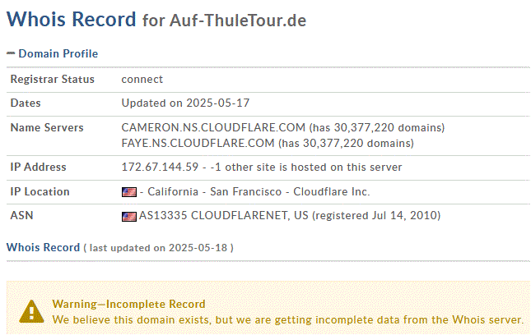The image size is (531, 335).
Task: Click the US flag beside AS13335
Action: [x=129, y=216]
